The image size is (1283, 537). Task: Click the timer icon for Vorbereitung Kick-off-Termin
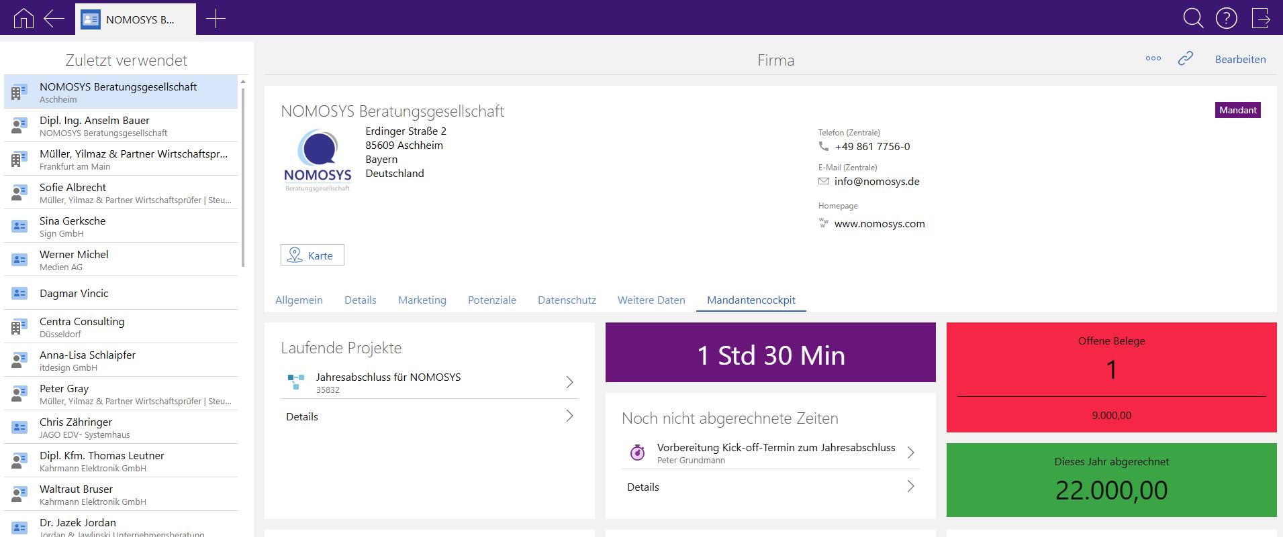click(637, 453)
